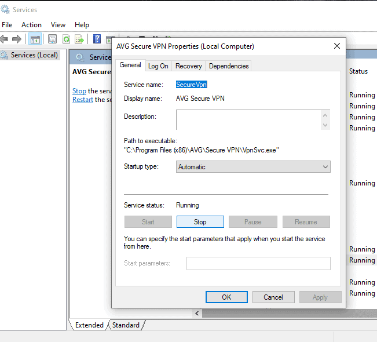
Task: Open the blue Help toolbar icon
Action: coord(97,39)
